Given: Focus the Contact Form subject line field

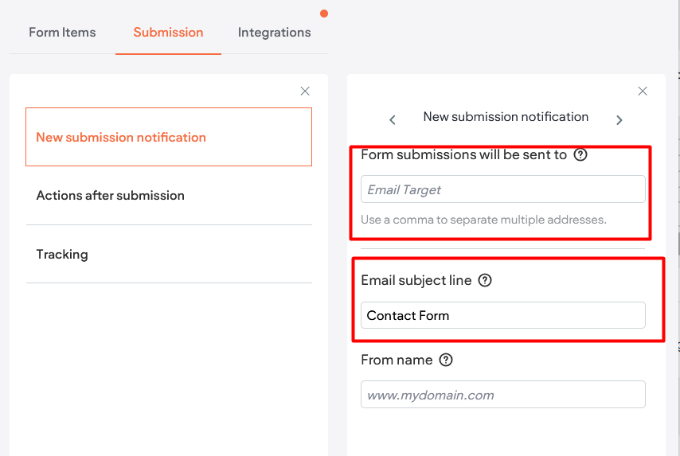Looking at the screenshot, I should (x=502, y=315).
